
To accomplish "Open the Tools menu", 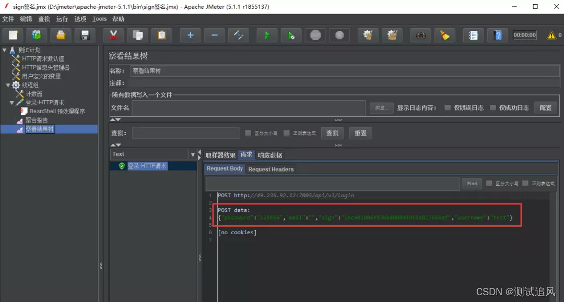I will (99, 19).
